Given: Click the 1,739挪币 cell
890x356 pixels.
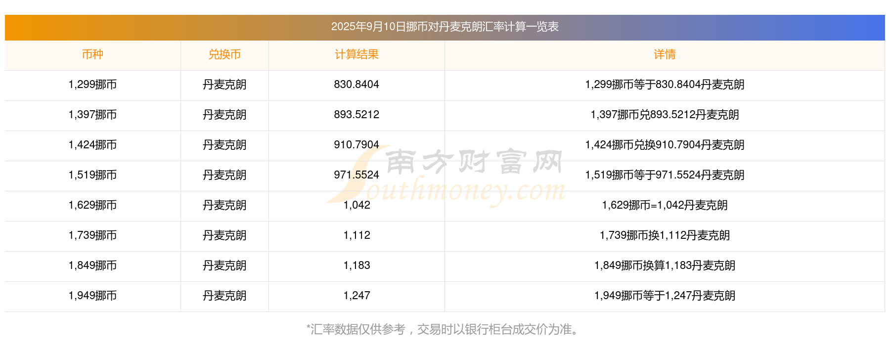Looking at the screenshot, I should click(92, 235).
